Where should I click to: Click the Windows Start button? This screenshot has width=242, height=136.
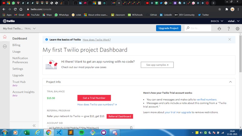(x=5, y=133)
